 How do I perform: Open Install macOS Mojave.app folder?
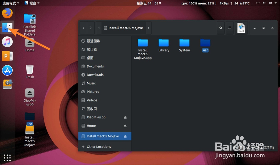(x=143, y=49)
